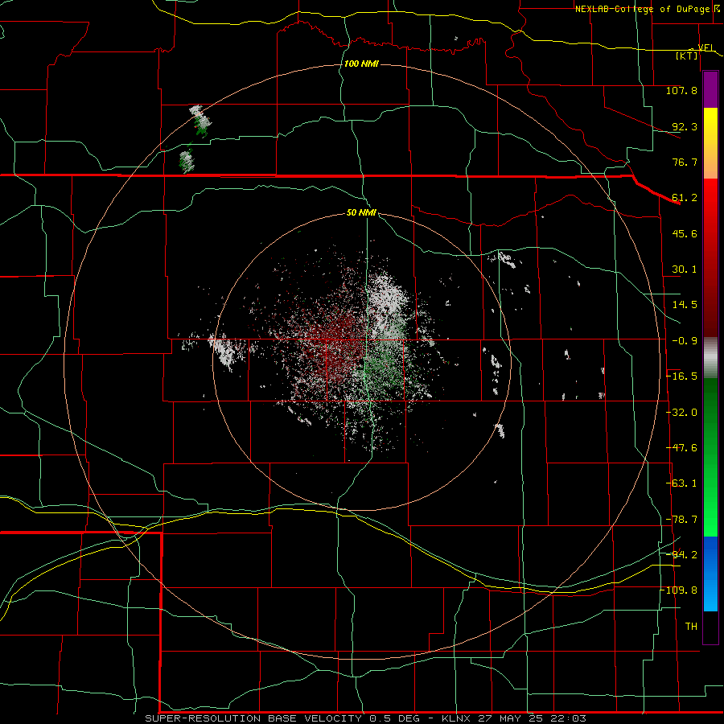Select the -63.1 scale value
Viewport: 724px width, 724px height.
(x=681, y=483)
